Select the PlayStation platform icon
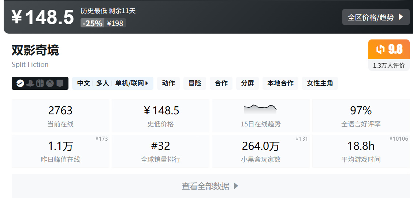Screen dimensions: 413x198 (30, 83)
